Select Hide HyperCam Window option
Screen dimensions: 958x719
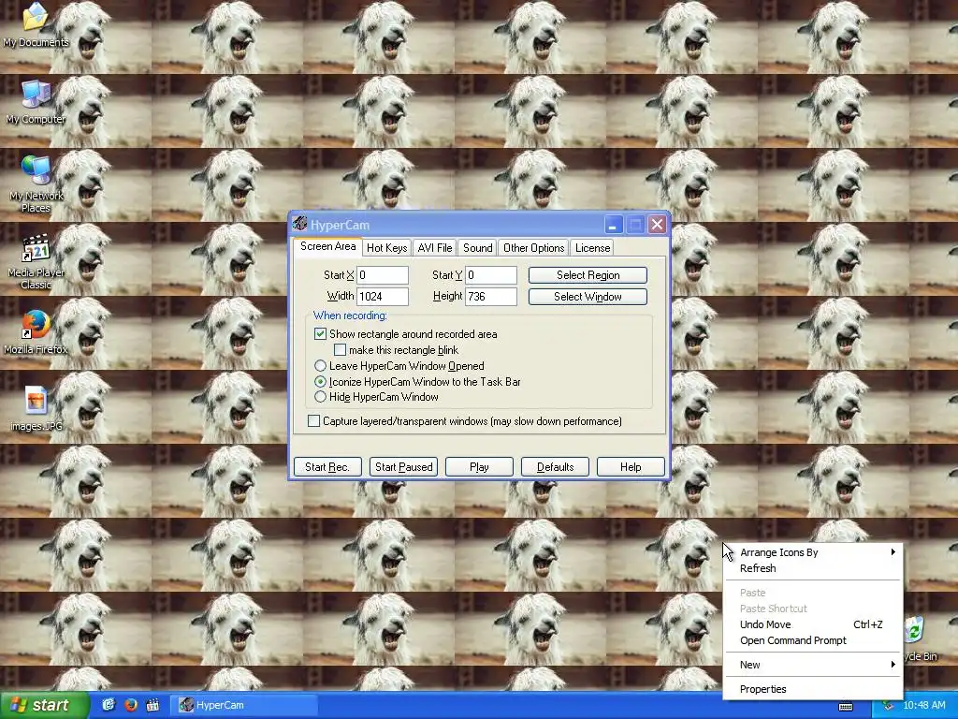click(x=320, y=397)
